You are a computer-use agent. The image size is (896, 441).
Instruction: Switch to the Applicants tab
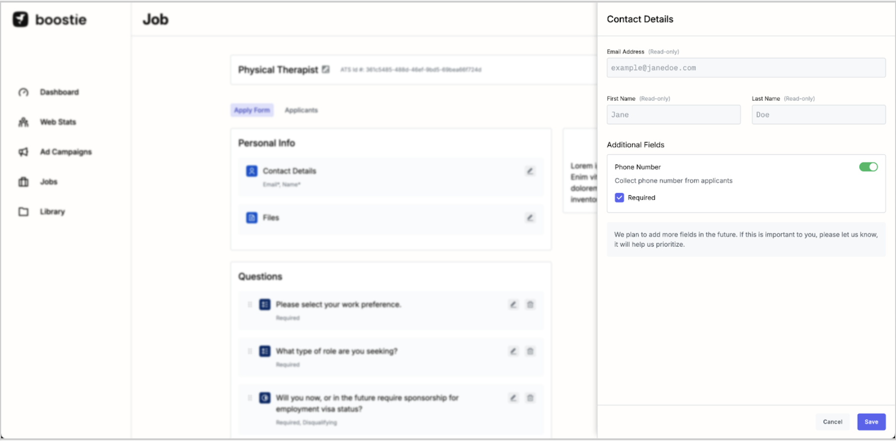301,110
